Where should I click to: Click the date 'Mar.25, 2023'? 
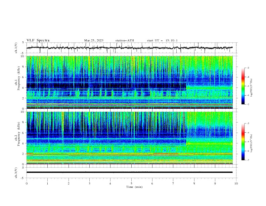tap(94, 40)
